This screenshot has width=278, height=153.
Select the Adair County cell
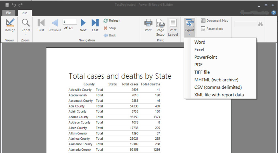[x=77, y=112]
